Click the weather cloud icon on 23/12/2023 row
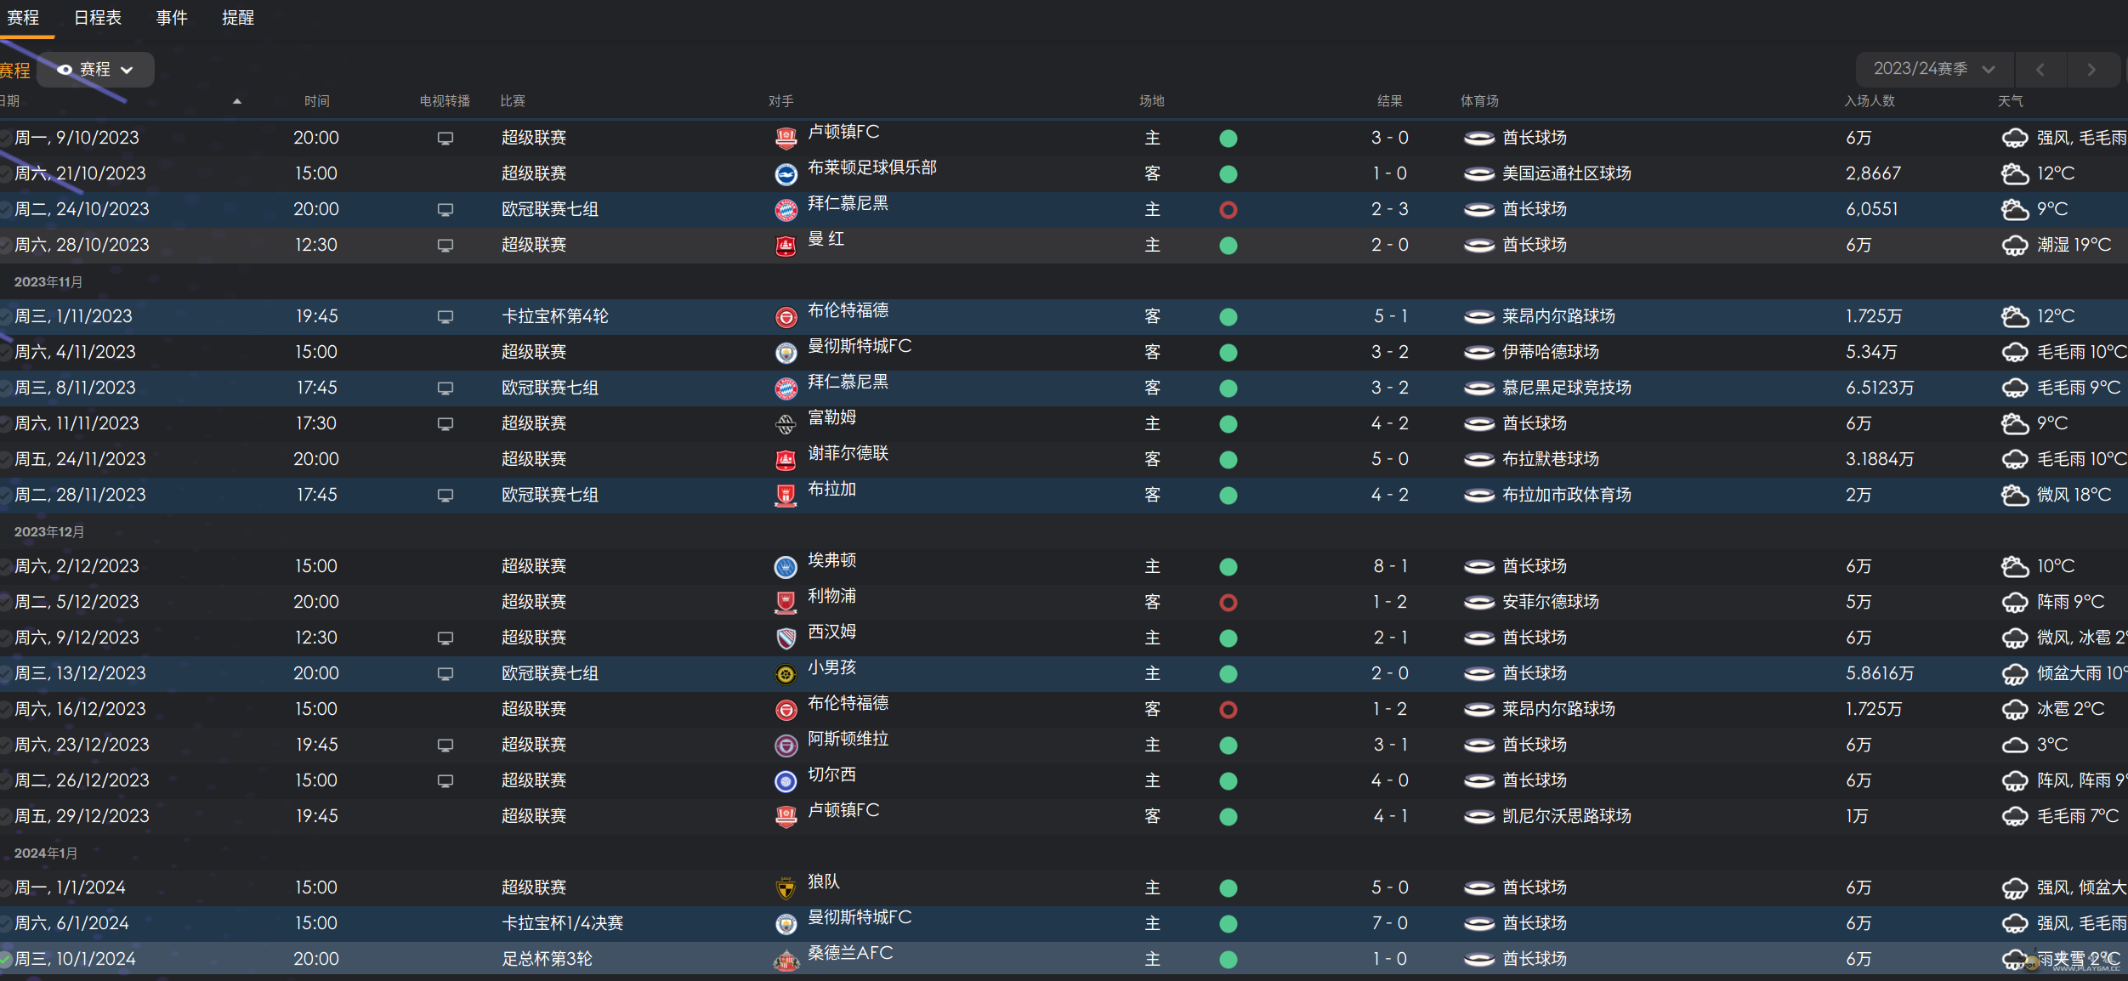 point(2015,746)
